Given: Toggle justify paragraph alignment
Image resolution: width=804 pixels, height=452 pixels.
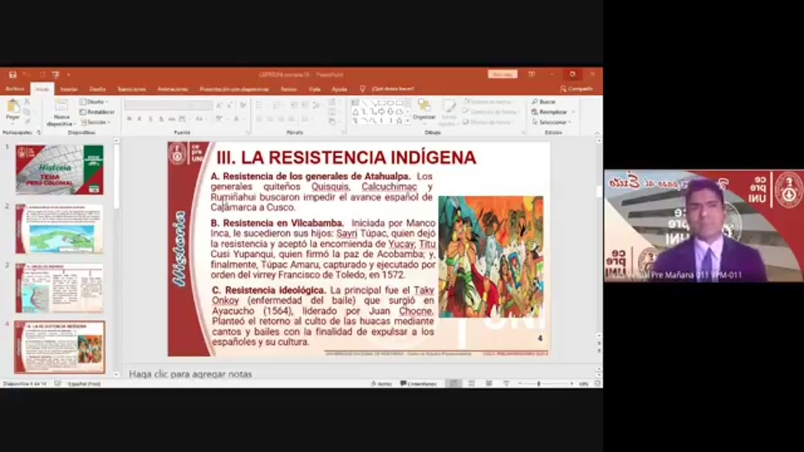Looking at the screenshot, I should coord(291,119).
